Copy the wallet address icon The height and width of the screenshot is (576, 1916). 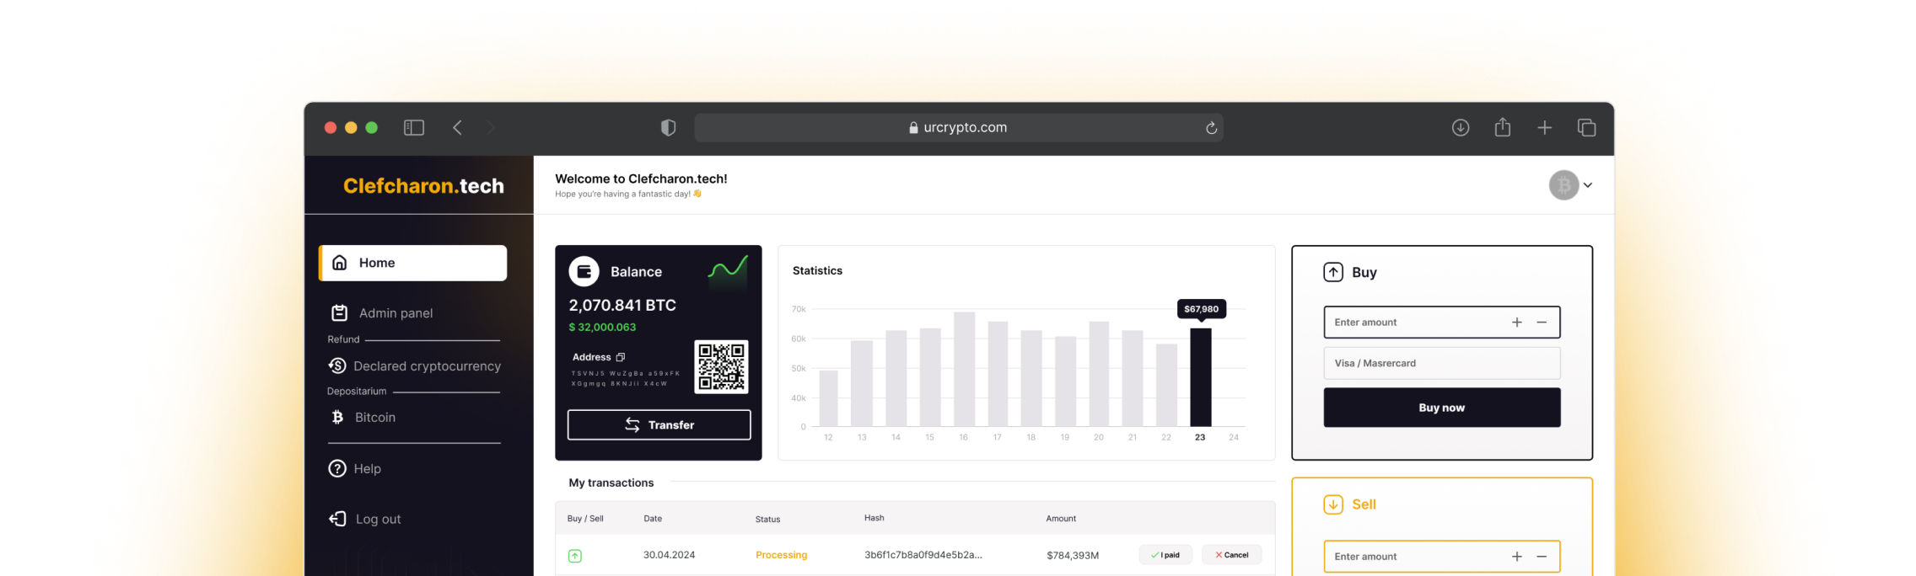(x=621, y=357)
